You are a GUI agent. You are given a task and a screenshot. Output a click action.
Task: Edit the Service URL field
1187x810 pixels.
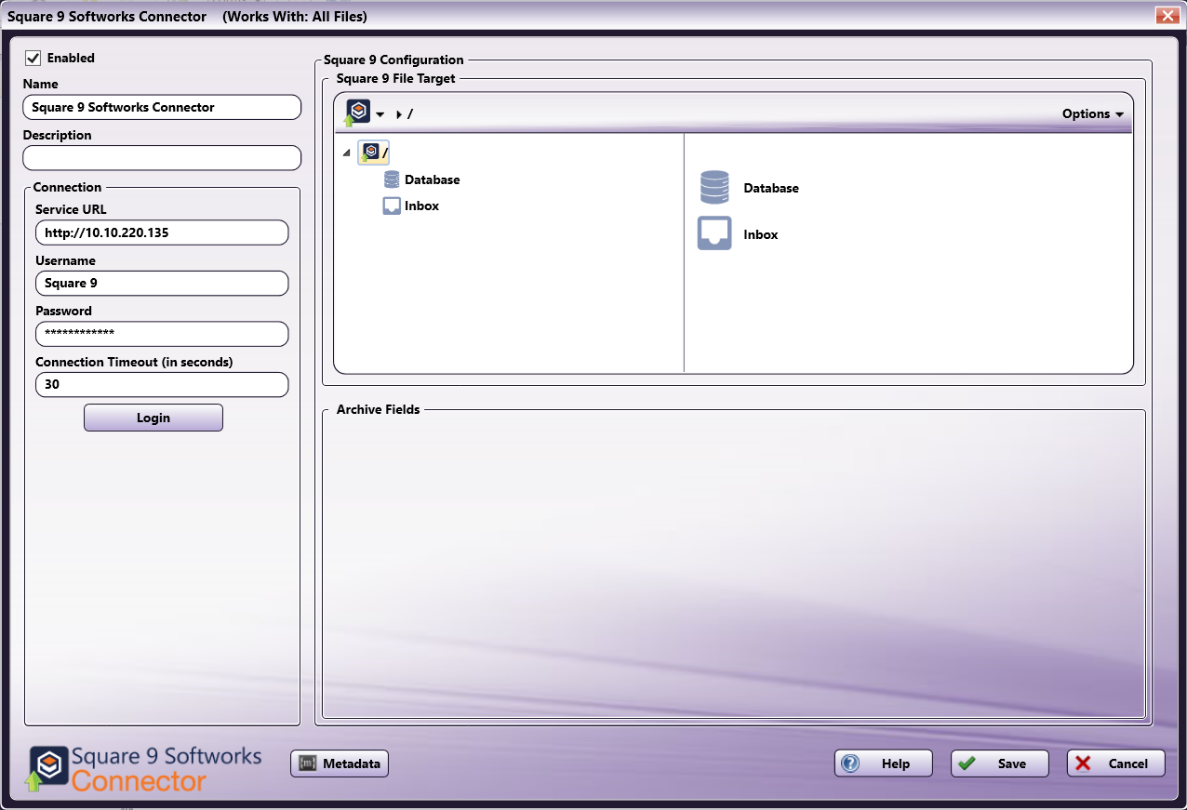point(162,232)
